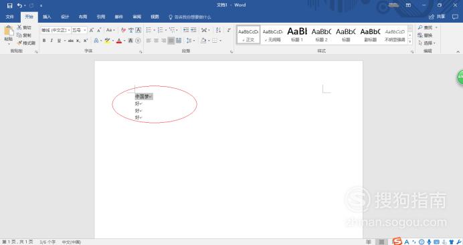The image size is (463, 245).
Task: Activate the Format Painter (格式刷)
Action: coord(26,43)
